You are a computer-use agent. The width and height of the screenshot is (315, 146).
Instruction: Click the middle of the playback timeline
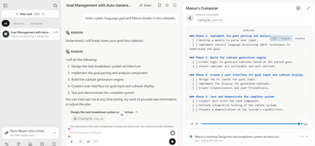point(250,124)
